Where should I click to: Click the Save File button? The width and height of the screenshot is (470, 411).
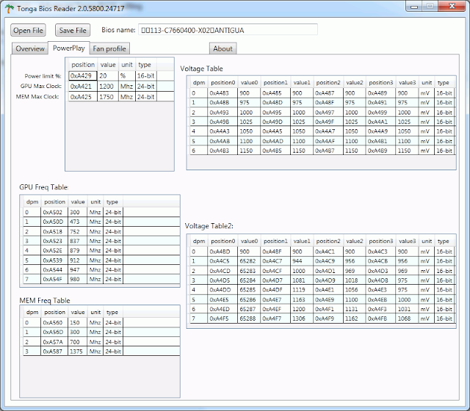(x=73, y=30)
